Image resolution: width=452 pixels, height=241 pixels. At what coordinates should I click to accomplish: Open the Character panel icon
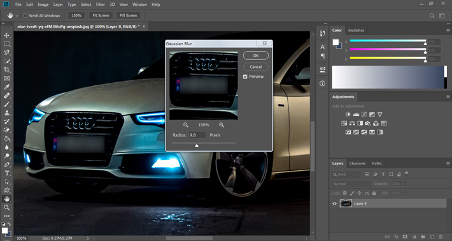[322, 47]
